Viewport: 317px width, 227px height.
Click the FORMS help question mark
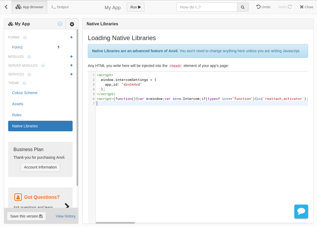click(x=25, y=37)
